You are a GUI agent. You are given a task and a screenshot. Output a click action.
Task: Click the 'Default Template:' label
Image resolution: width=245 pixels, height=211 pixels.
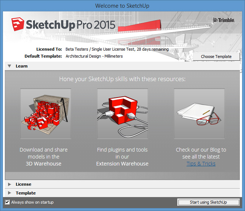tap(43, 56)
